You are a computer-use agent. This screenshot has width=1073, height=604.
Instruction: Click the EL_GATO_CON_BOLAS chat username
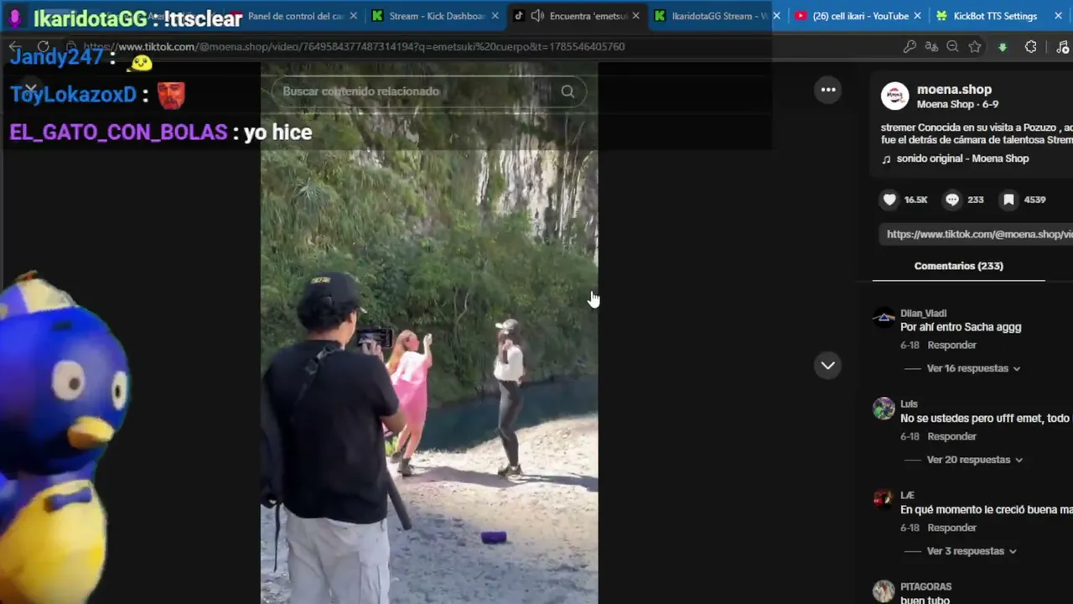118,133
